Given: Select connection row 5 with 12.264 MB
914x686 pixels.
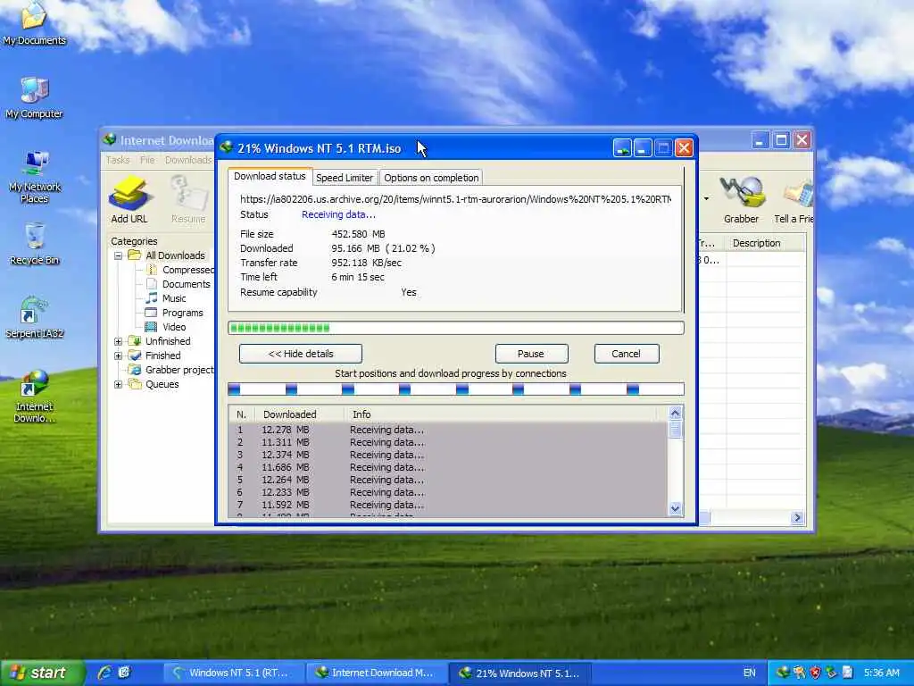Looking at the screenshot, I should click(449, 480).
